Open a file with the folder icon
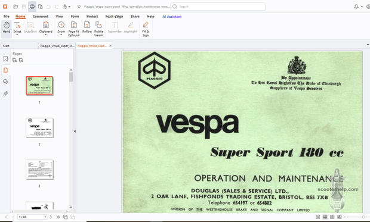 16,7
